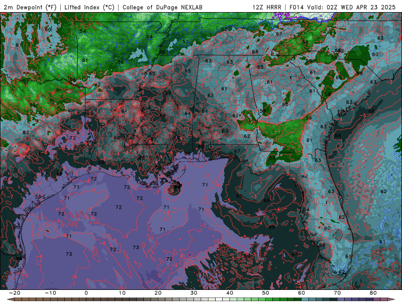Click the 51 dewpoint value on the map
Image resolution: width=402 pixels, height=302 pixels.
pos(85,60)
